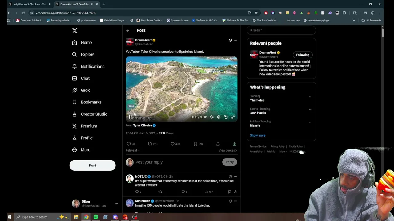Open Creator Studio in the sidebar
The width and height of the screenshot is (394, 221).
click(90, 114)
